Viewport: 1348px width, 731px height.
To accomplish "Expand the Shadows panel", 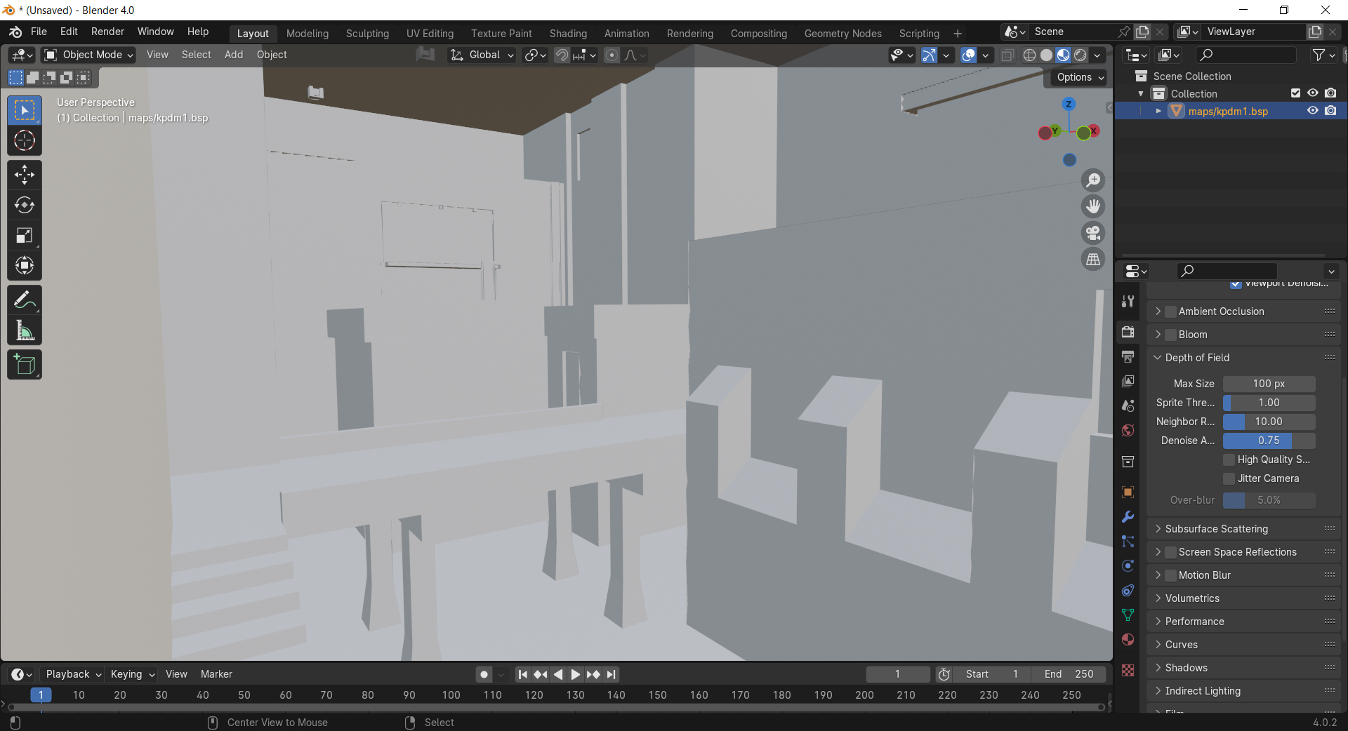I will (1186, 668).
